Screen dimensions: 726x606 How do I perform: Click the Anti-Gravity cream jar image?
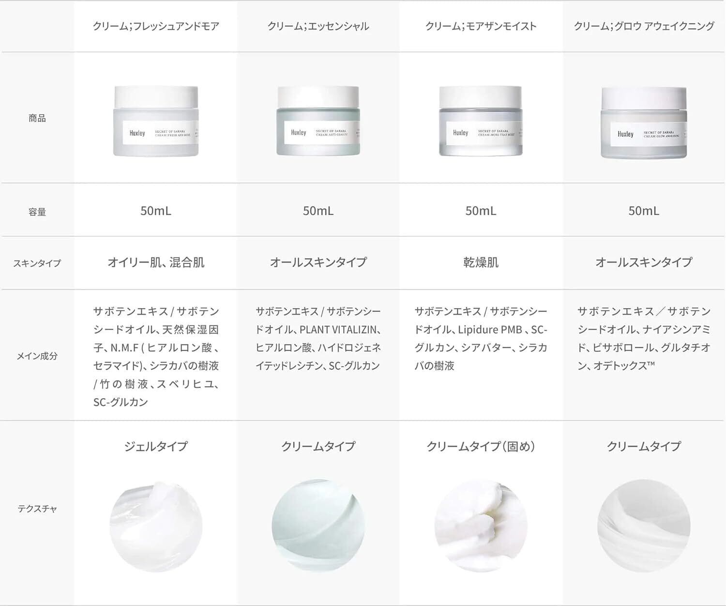(318, 121)
